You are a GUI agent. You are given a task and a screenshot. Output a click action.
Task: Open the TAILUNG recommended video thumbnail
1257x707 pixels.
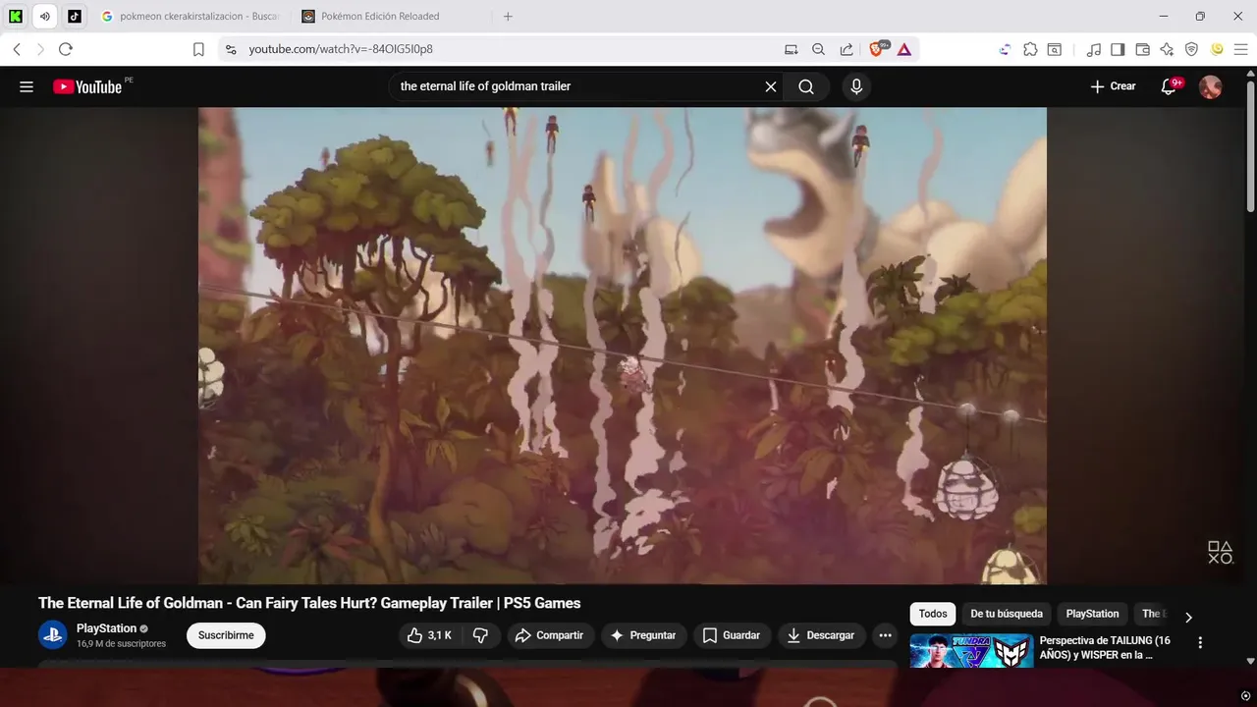(971, 651)
